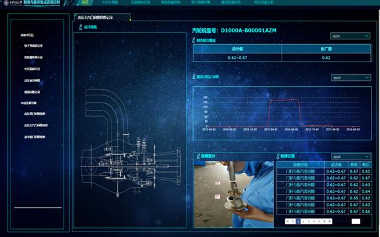Jump to the last page of records
Screen dimensions: 380x237
pyautogui.click(x=330, y=221)
